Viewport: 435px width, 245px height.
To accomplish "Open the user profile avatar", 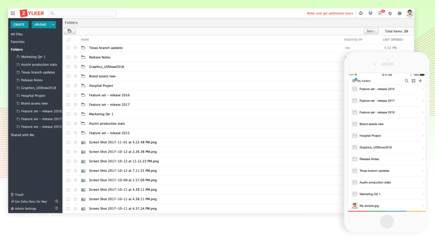I will click(410, 13).
